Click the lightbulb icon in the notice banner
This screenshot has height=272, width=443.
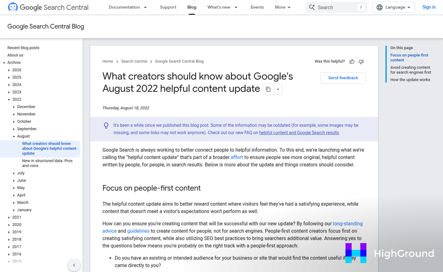[106, 125]
